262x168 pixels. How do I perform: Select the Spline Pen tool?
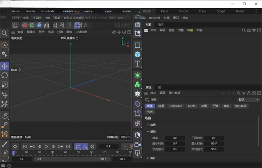tap(4, 115)
